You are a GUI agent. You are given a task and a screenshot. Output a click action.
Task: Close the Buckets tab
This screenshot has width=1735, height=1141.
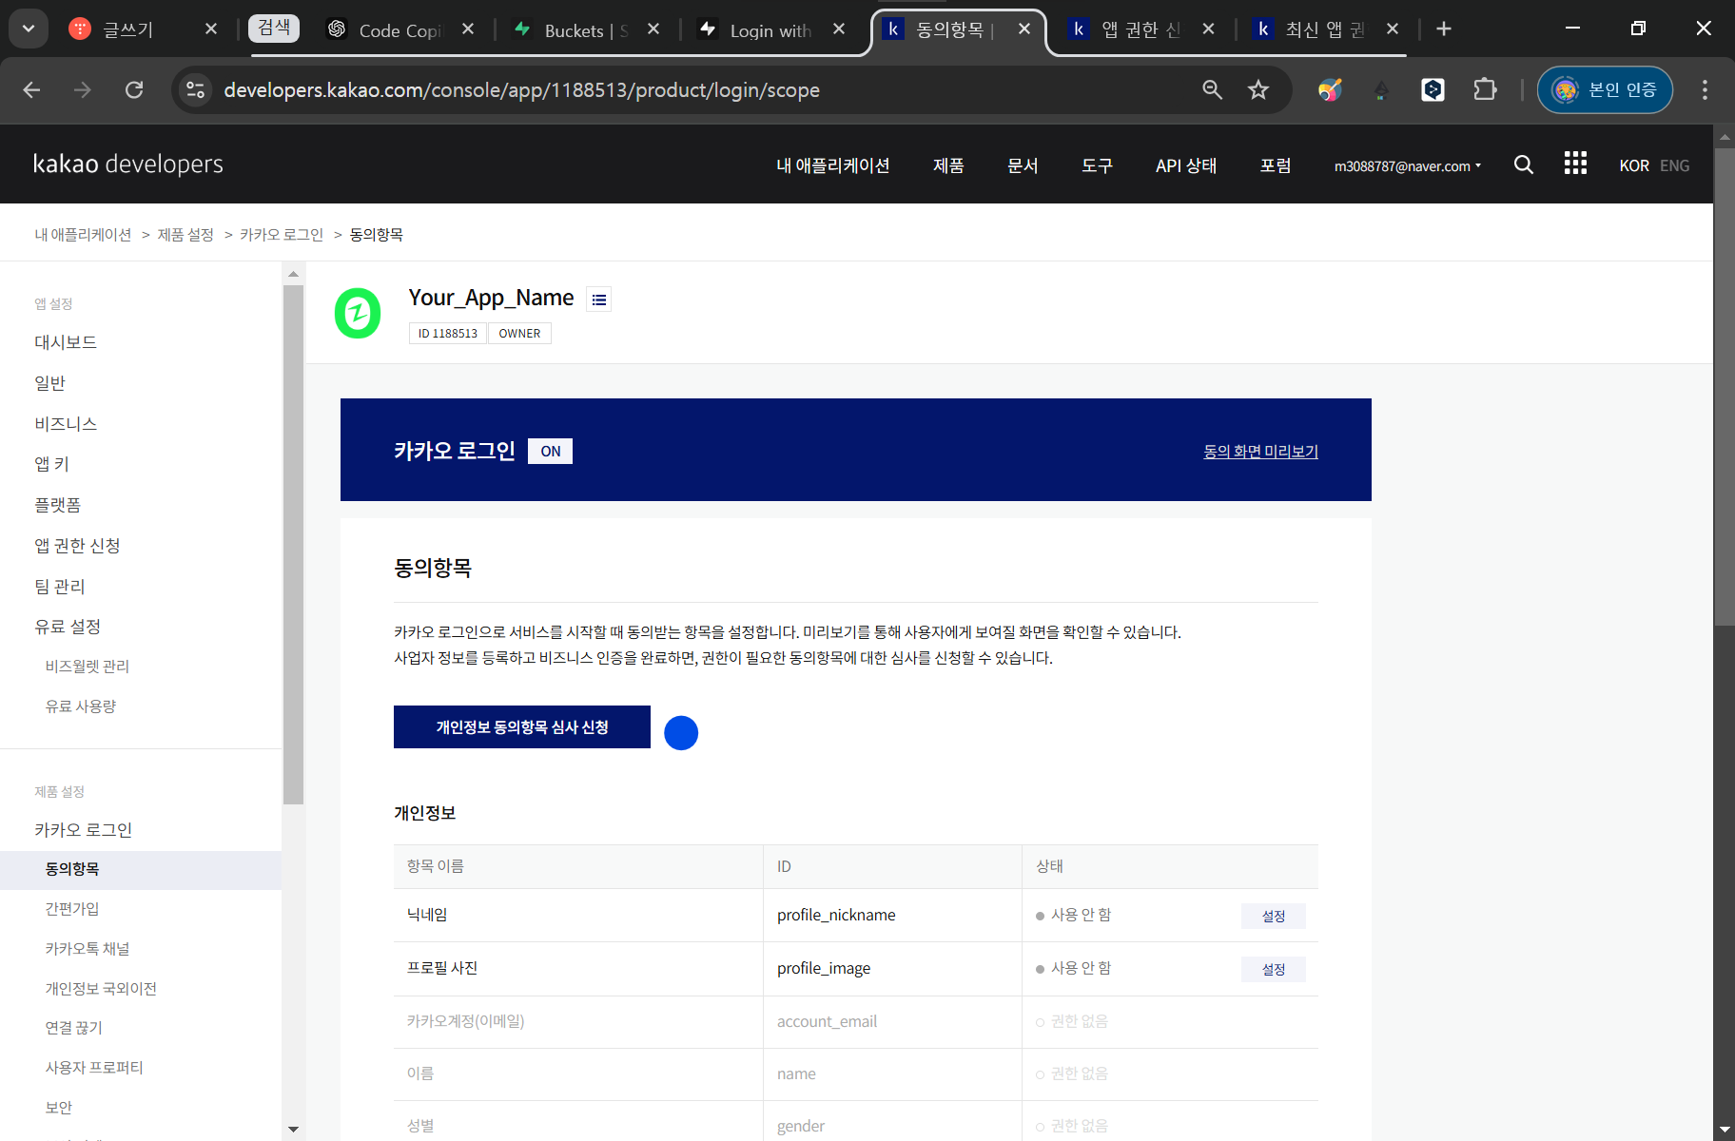tap(653, 29)
